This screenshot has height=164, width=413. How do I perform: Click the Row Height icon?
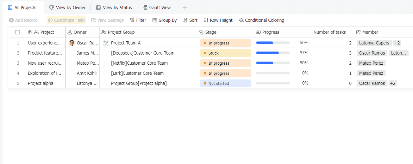point(206,20)
